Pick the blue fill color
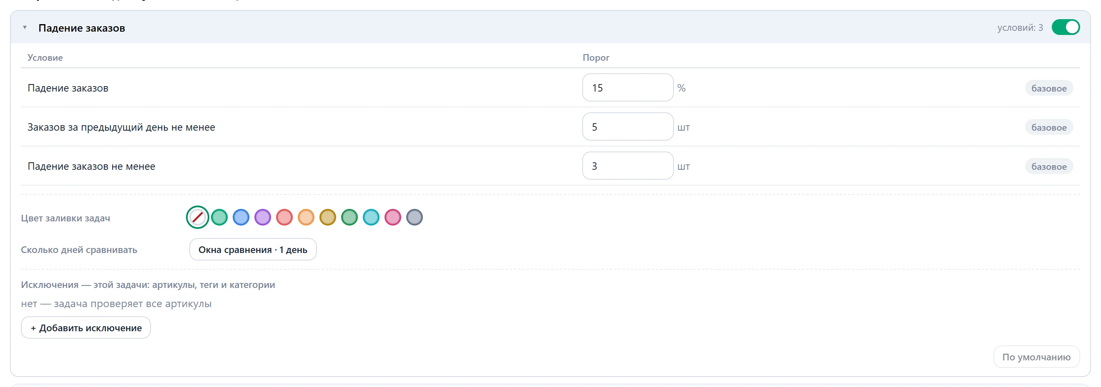This screenshot has width=1101, height=387. pyautogui.click(x=241, y=218)
